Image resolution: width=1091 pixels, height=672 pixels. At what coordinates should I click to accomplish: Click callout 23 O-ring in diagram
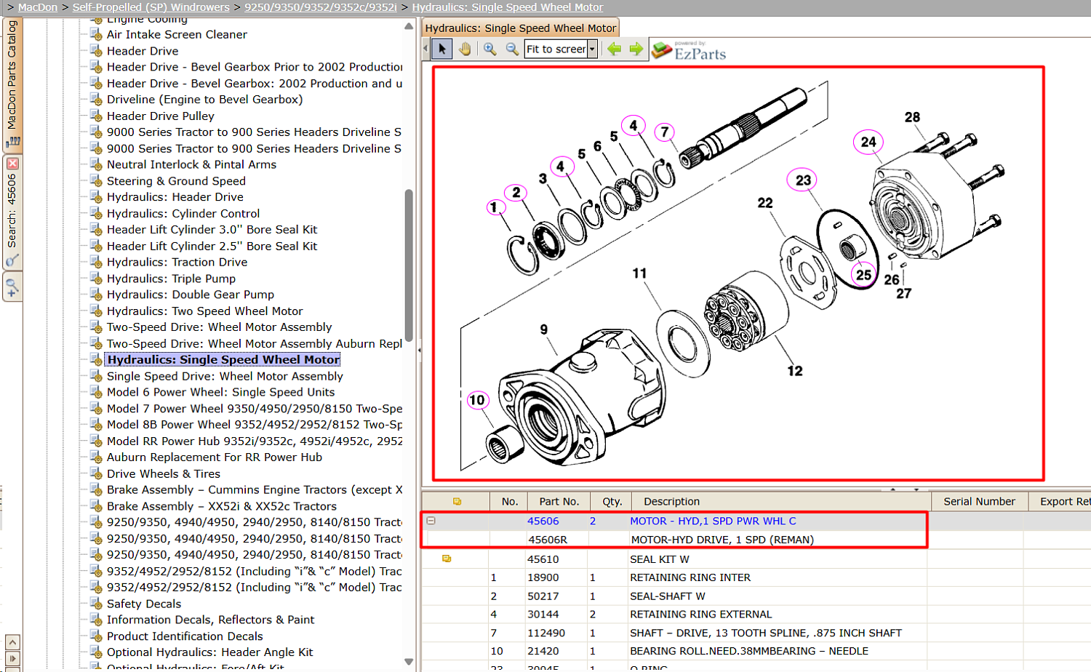[x=803, y=180]
